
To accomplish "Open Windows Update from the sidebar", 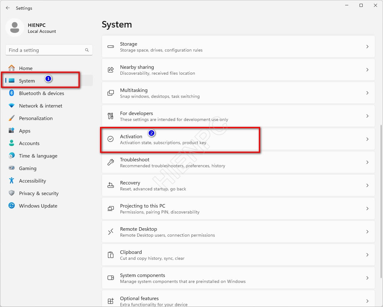I will click(49, 205).
